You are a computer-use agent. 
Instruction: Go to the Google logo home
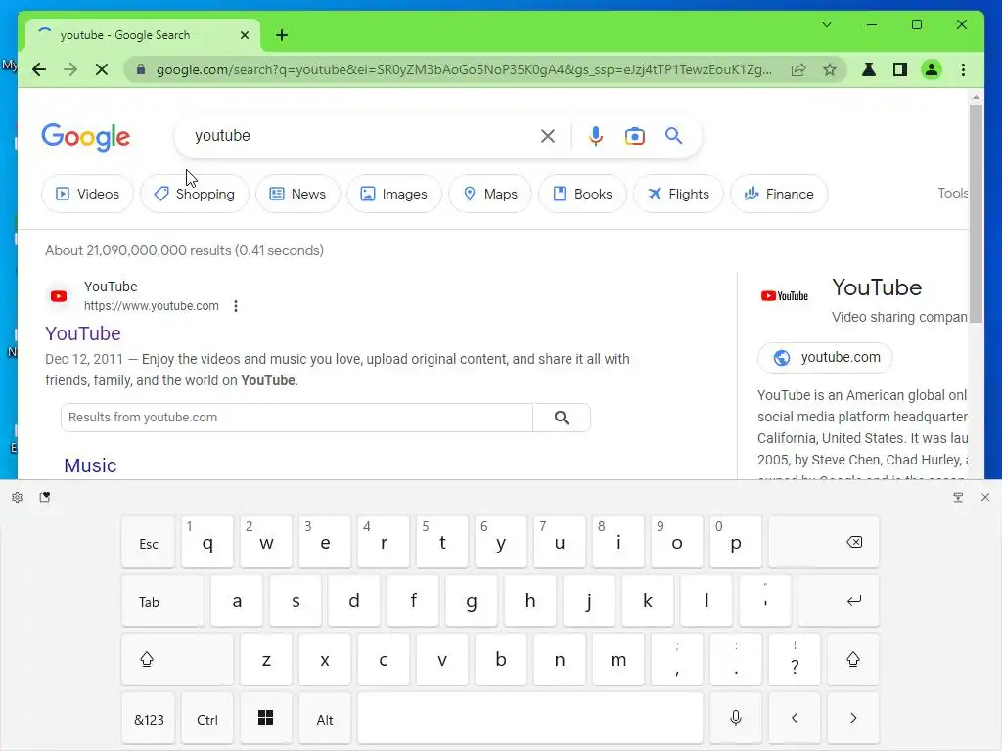tap(86, 137)
